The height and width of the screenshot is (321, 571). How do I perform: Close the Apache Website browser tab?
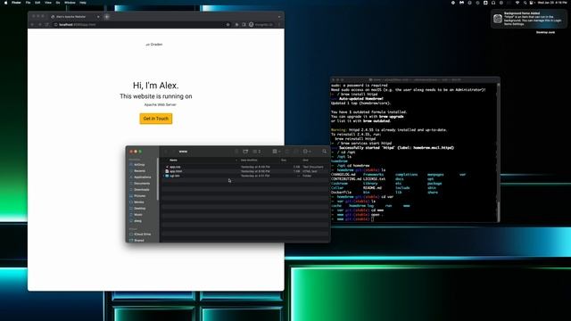point(98,17)
